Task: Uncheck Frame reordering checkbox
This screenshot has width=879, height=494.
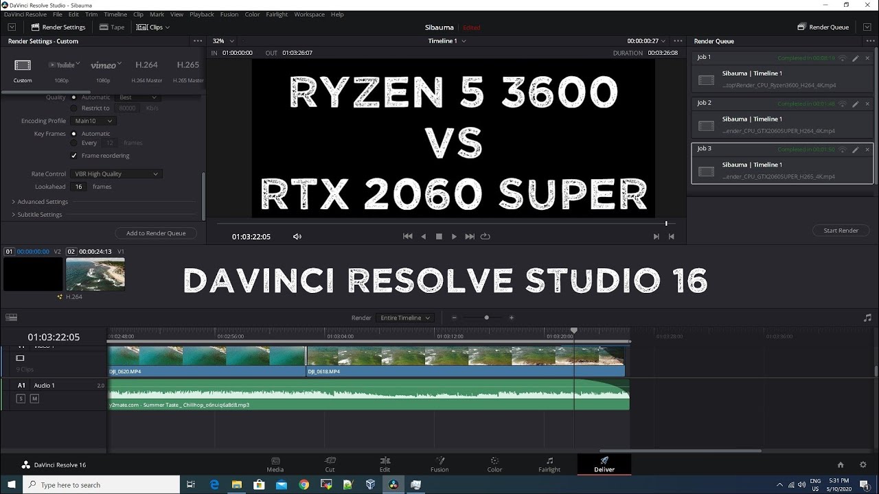Action: click(74, 156)
